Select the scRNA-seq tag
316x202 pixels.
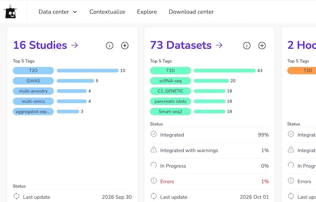tap(171, 81)
